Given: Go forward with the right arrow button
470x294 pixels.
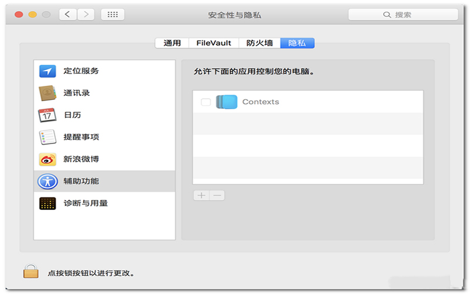Looking at the screenshot, I should 86,14.
